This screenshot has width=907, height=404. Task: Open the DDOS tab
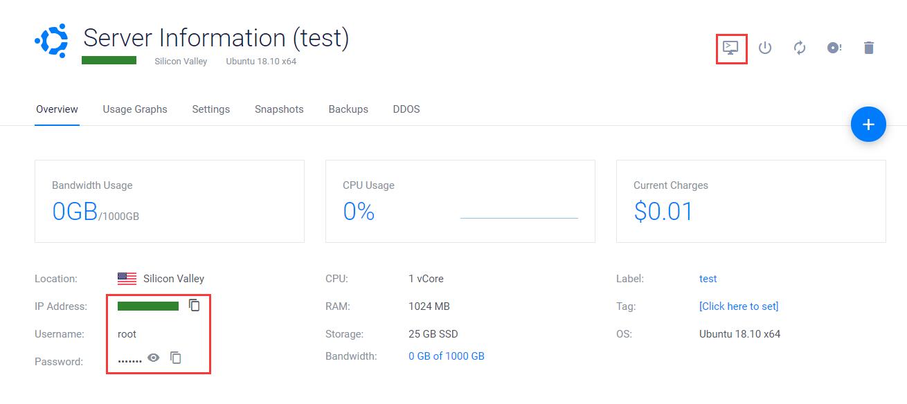[406, 109]
